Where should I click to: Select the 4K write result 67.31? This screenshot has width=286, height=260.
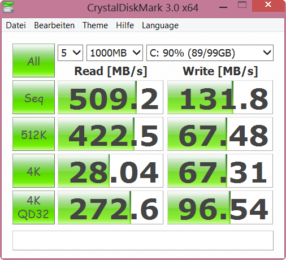click(x=220, y=171)
